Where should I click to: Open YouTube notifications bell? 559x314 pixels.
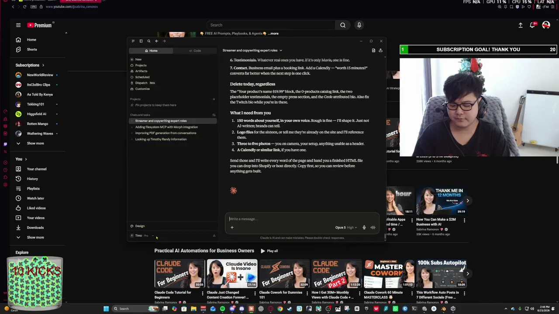[x=532, y=25]
